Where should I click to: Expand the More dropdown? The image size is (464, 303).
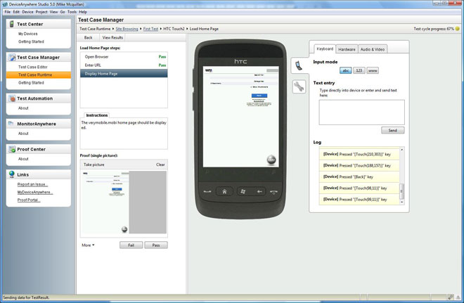pyautogui.click(x=88, y=245)
